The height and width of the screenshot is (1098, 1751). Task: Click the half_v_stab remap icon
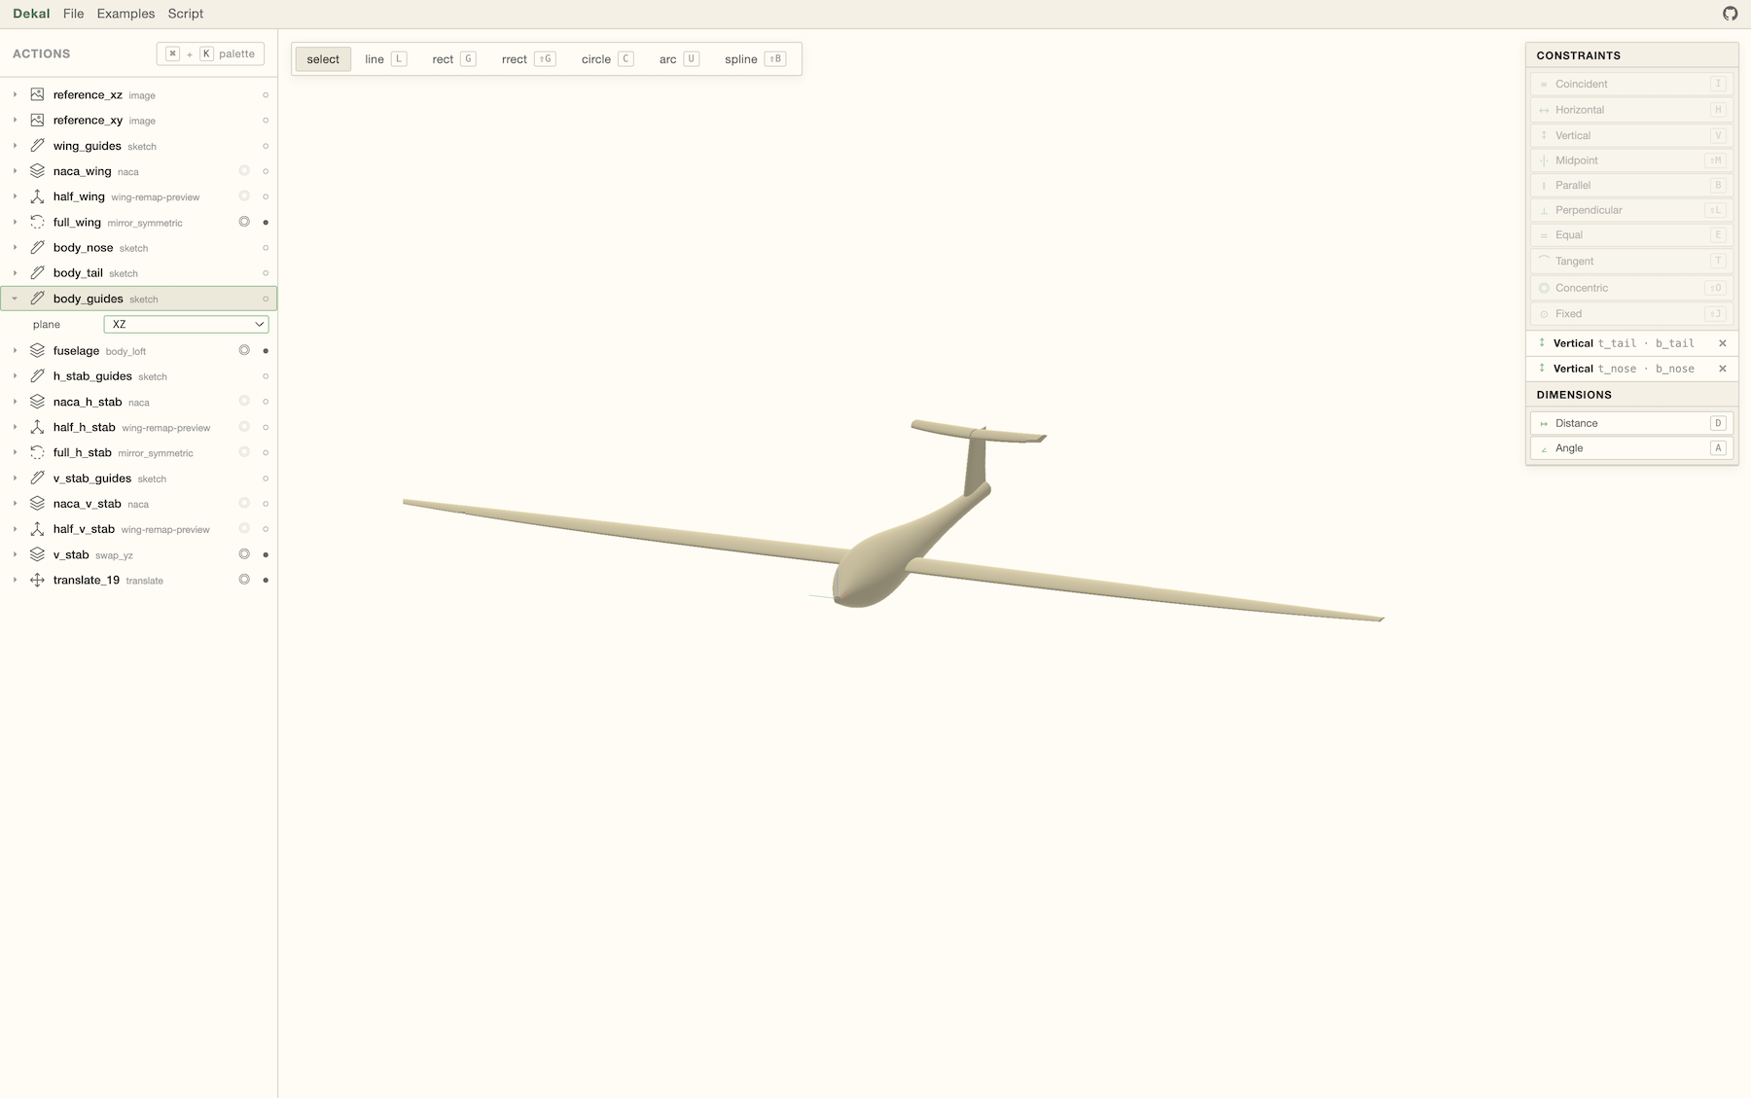[37, 529]
